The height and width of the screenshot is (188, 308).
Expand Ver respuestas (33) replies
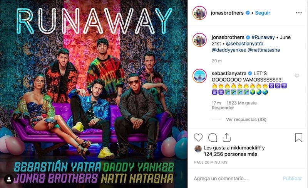(x=246, y=120)
